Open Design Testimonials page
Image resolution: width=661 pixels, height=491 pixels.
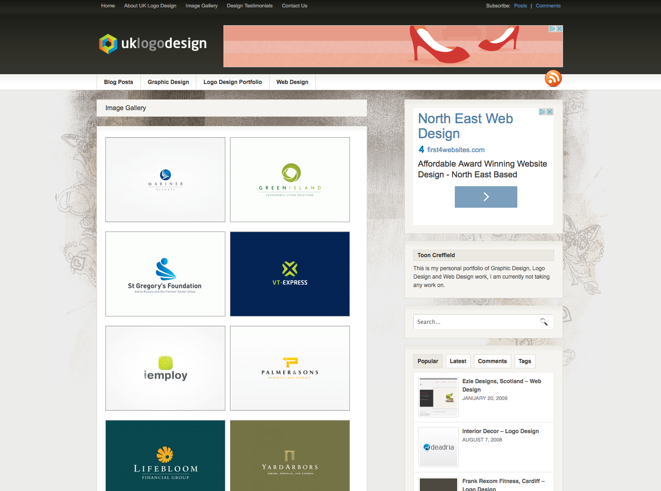pos(250,6)
